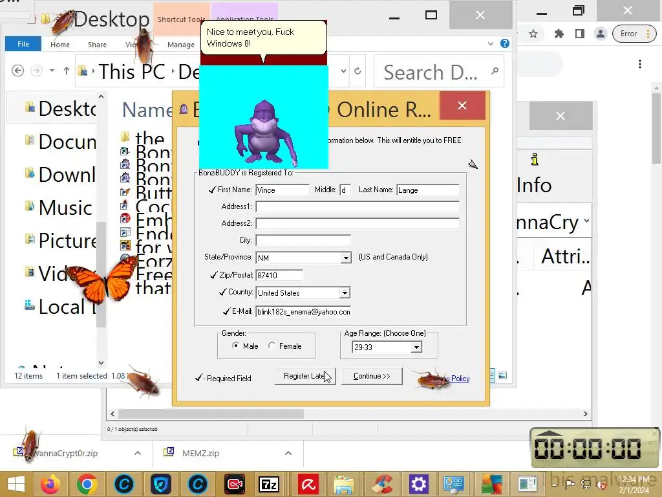The width and height of the screenshot is (662, 497).
Task: Click the Explorer Back arrow
Action: tap(17, 71)
